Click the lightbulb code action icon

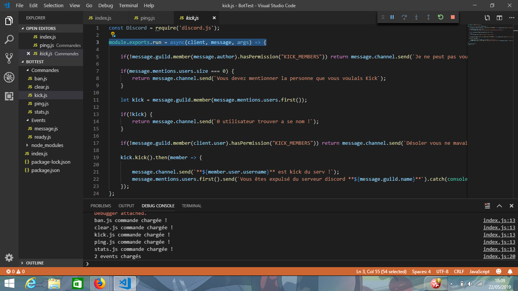(x=113, y=35)
